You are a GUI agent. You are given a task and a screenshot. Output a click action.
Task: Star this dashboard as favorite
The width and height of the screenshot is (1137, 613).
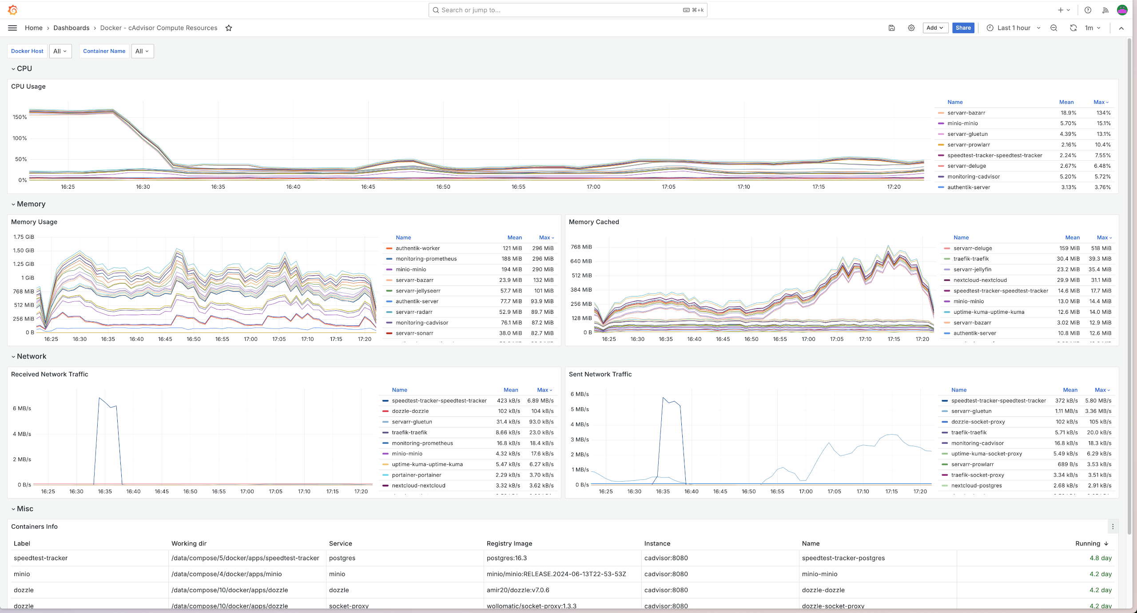coord(229,28)
